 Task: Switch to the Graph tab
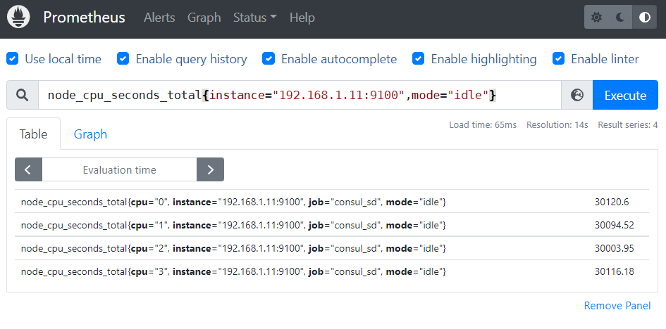90,134
